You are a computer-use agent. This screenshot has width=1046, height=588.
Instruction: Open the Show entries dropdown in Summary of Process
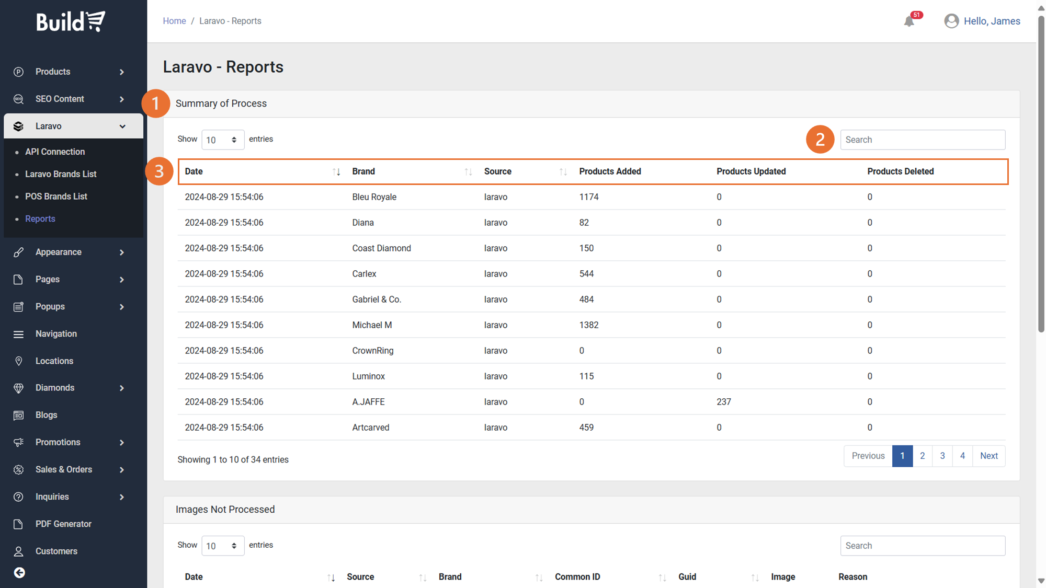[222, 140]
